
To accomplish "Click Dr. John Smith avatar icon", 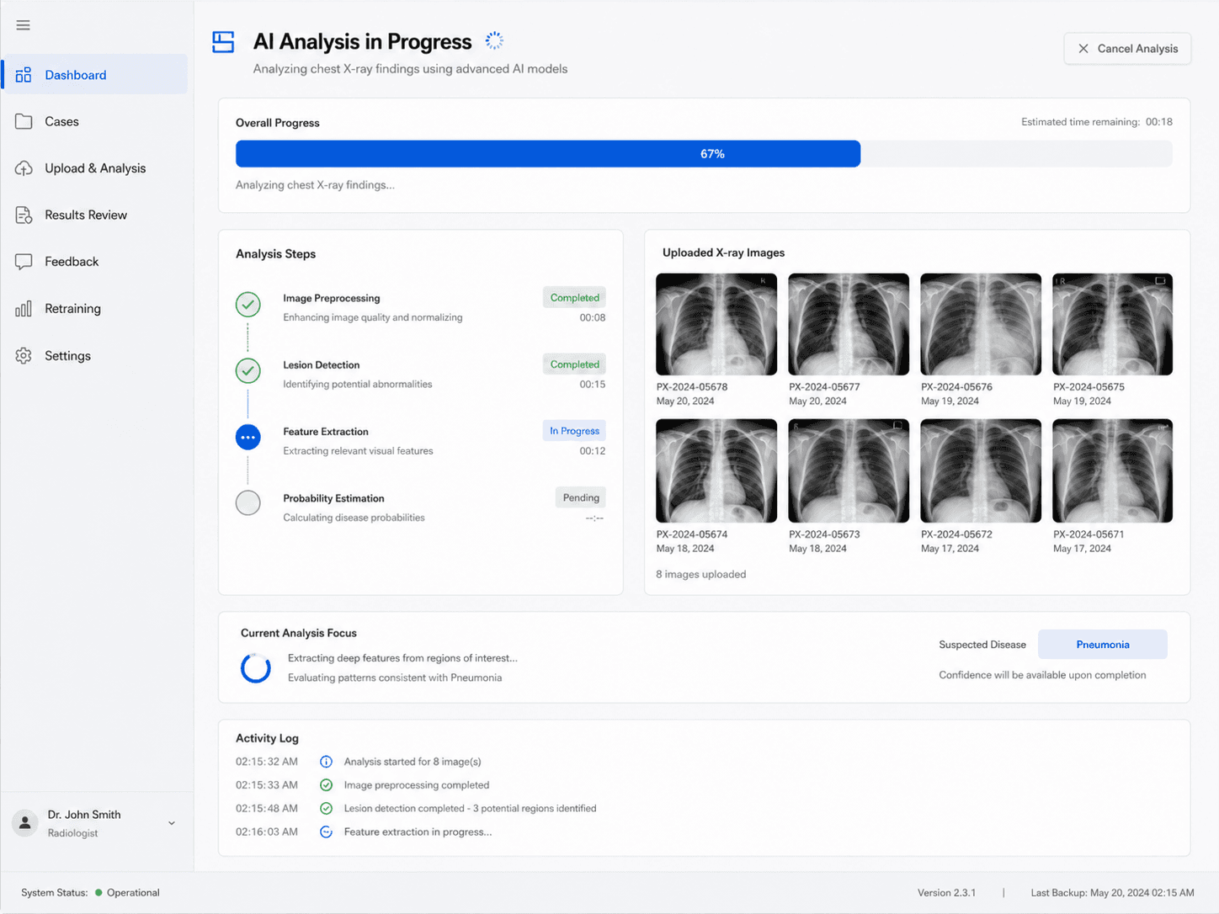I will point(25,823).
